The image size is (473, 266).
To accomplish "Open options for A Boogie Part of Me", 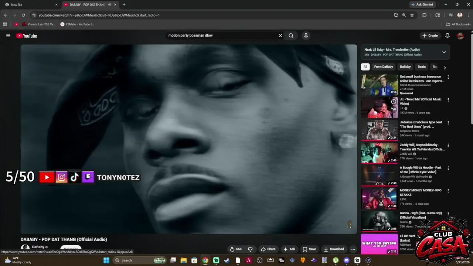I will 448,168.
